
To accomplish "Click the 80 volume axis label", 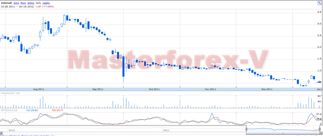I will click(x=320, y=96).
